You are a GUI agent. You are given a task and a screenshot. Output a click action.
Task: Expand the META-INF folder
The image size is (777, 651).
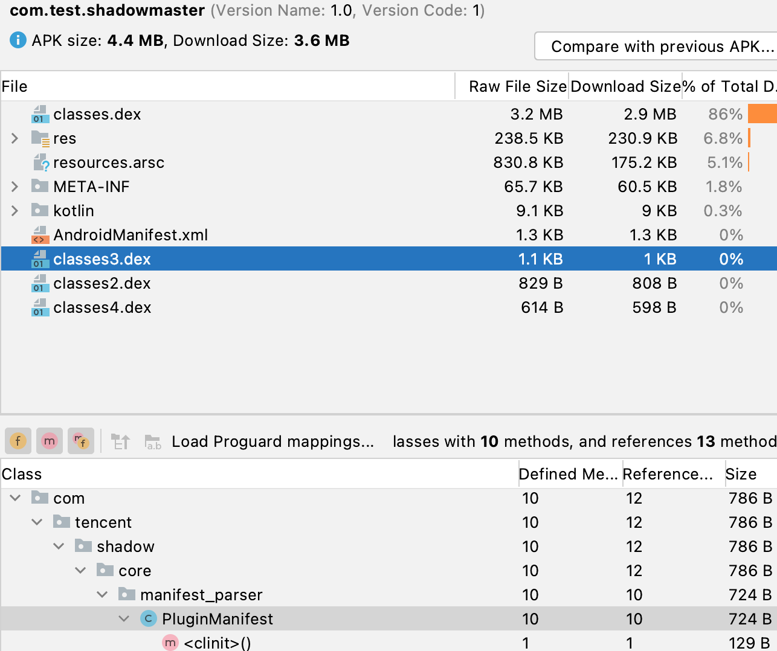click(x=15, y=187)
